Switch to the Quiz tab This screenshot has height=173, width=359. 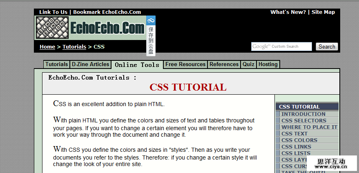(248, 64)
